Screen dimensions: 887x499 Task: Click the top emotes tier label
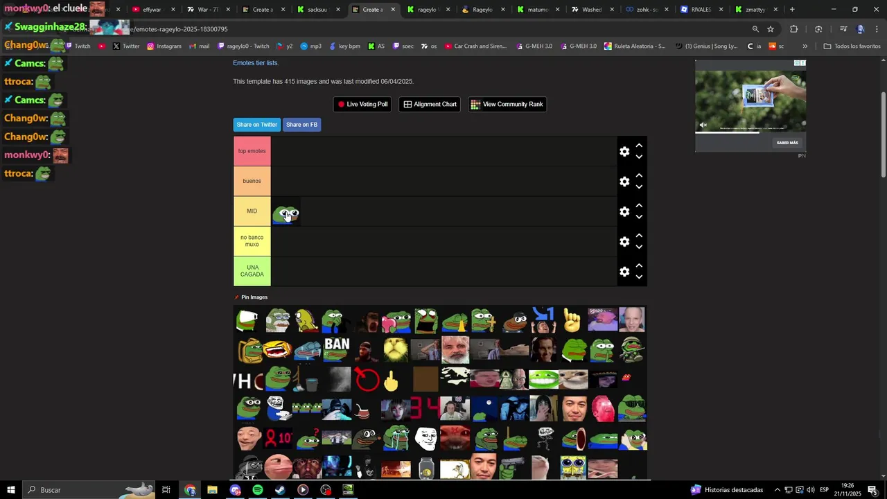point(252,151)
